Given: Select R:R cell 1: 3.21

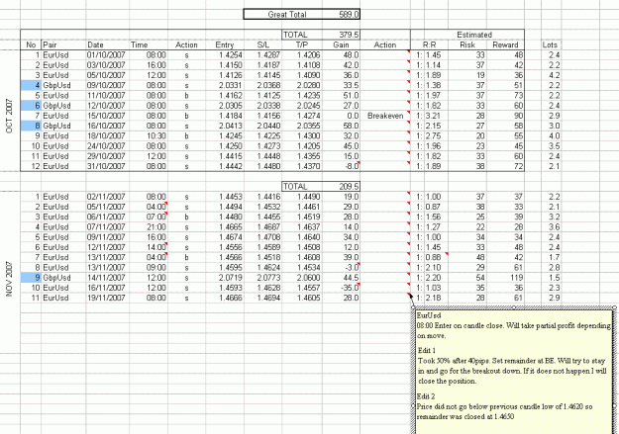Looking at the screenshot, I should (x=430, y=116).
